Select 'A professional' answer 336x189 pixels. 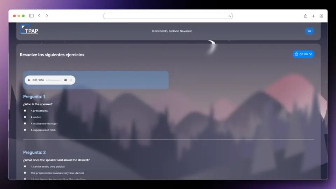(25, 111)
